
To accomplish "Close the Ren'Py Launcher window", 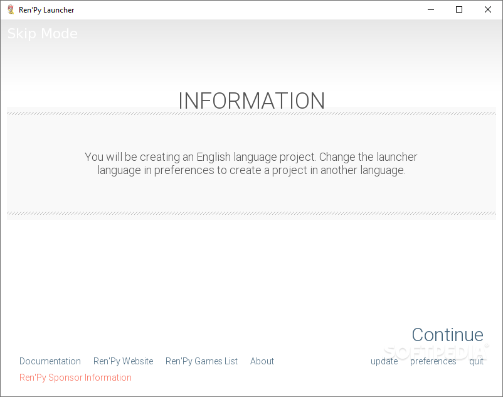I will 487,9.
